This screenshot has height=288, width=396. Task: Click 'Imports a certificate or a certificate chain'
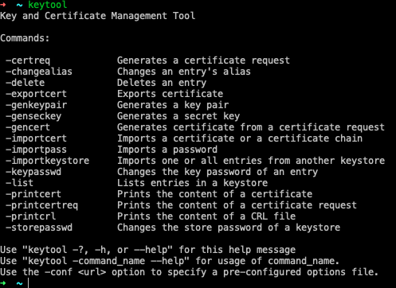click(x=240, y=138)
